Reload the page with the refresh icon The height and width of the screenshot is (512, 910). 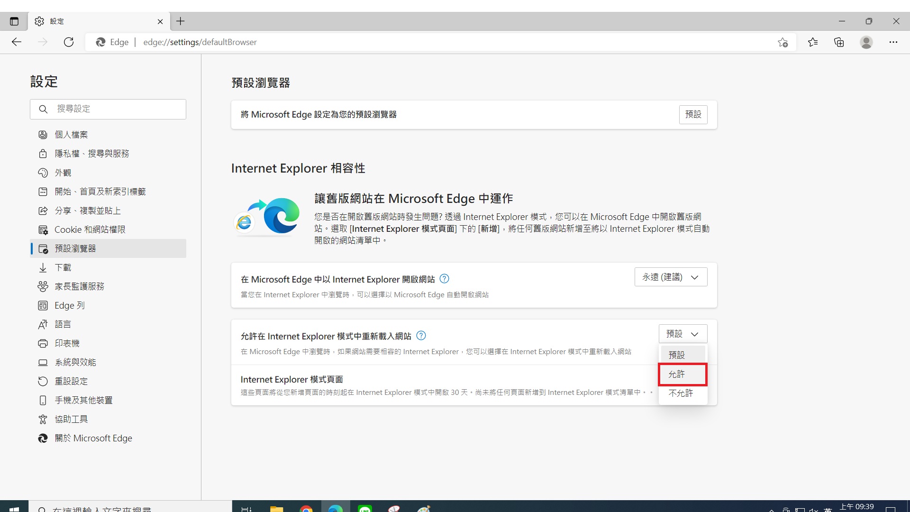coord(69,42)
